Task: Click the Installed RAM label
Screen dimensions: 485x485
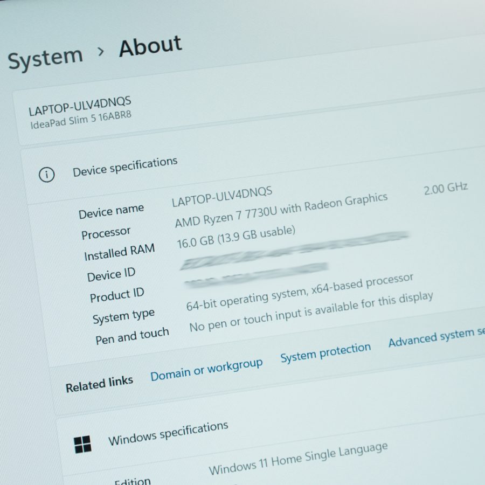Action: [x=120, y=252]
